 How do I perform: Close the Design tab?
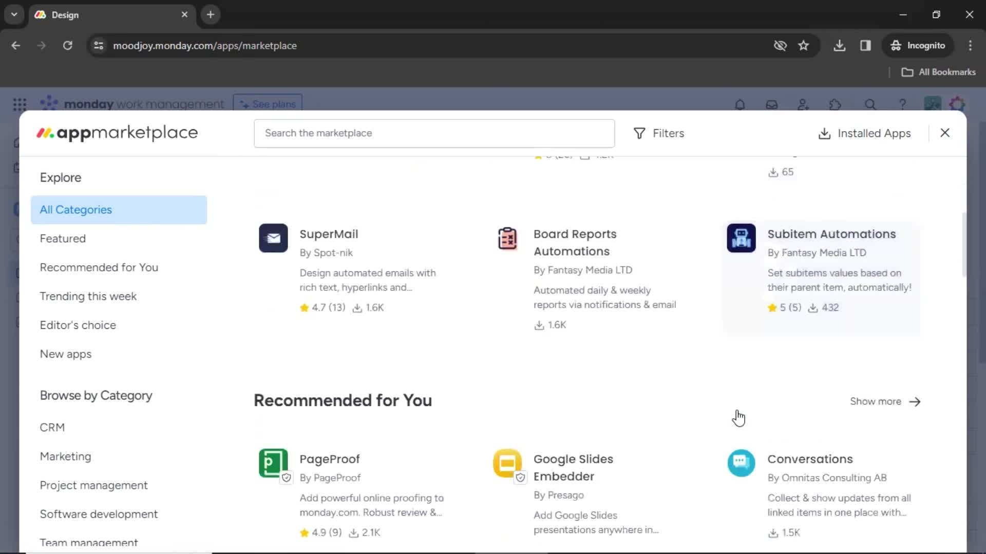(184, 15)
